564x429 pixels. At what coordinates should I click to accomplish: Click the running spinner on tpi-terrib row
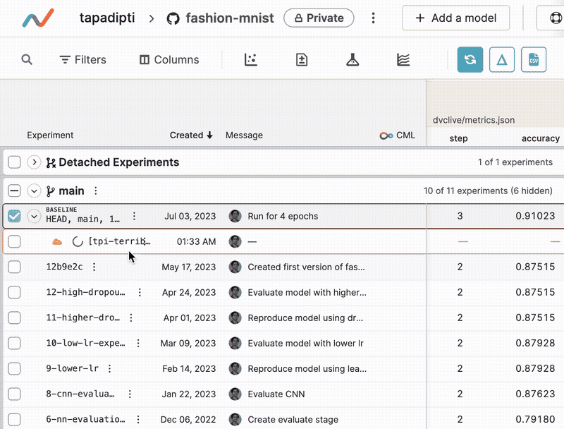tap(78, 241)
